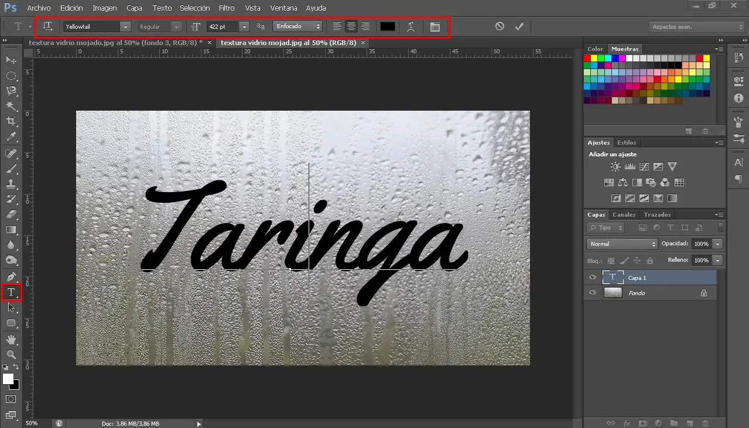Align text right

[365, 26]
